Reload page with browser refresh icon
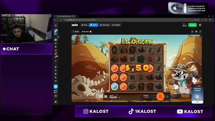 [61, 20]
